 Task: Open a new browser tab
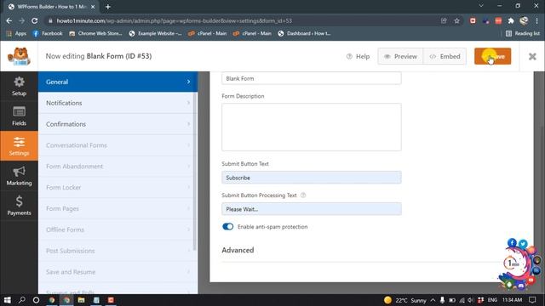coord(108,7)
